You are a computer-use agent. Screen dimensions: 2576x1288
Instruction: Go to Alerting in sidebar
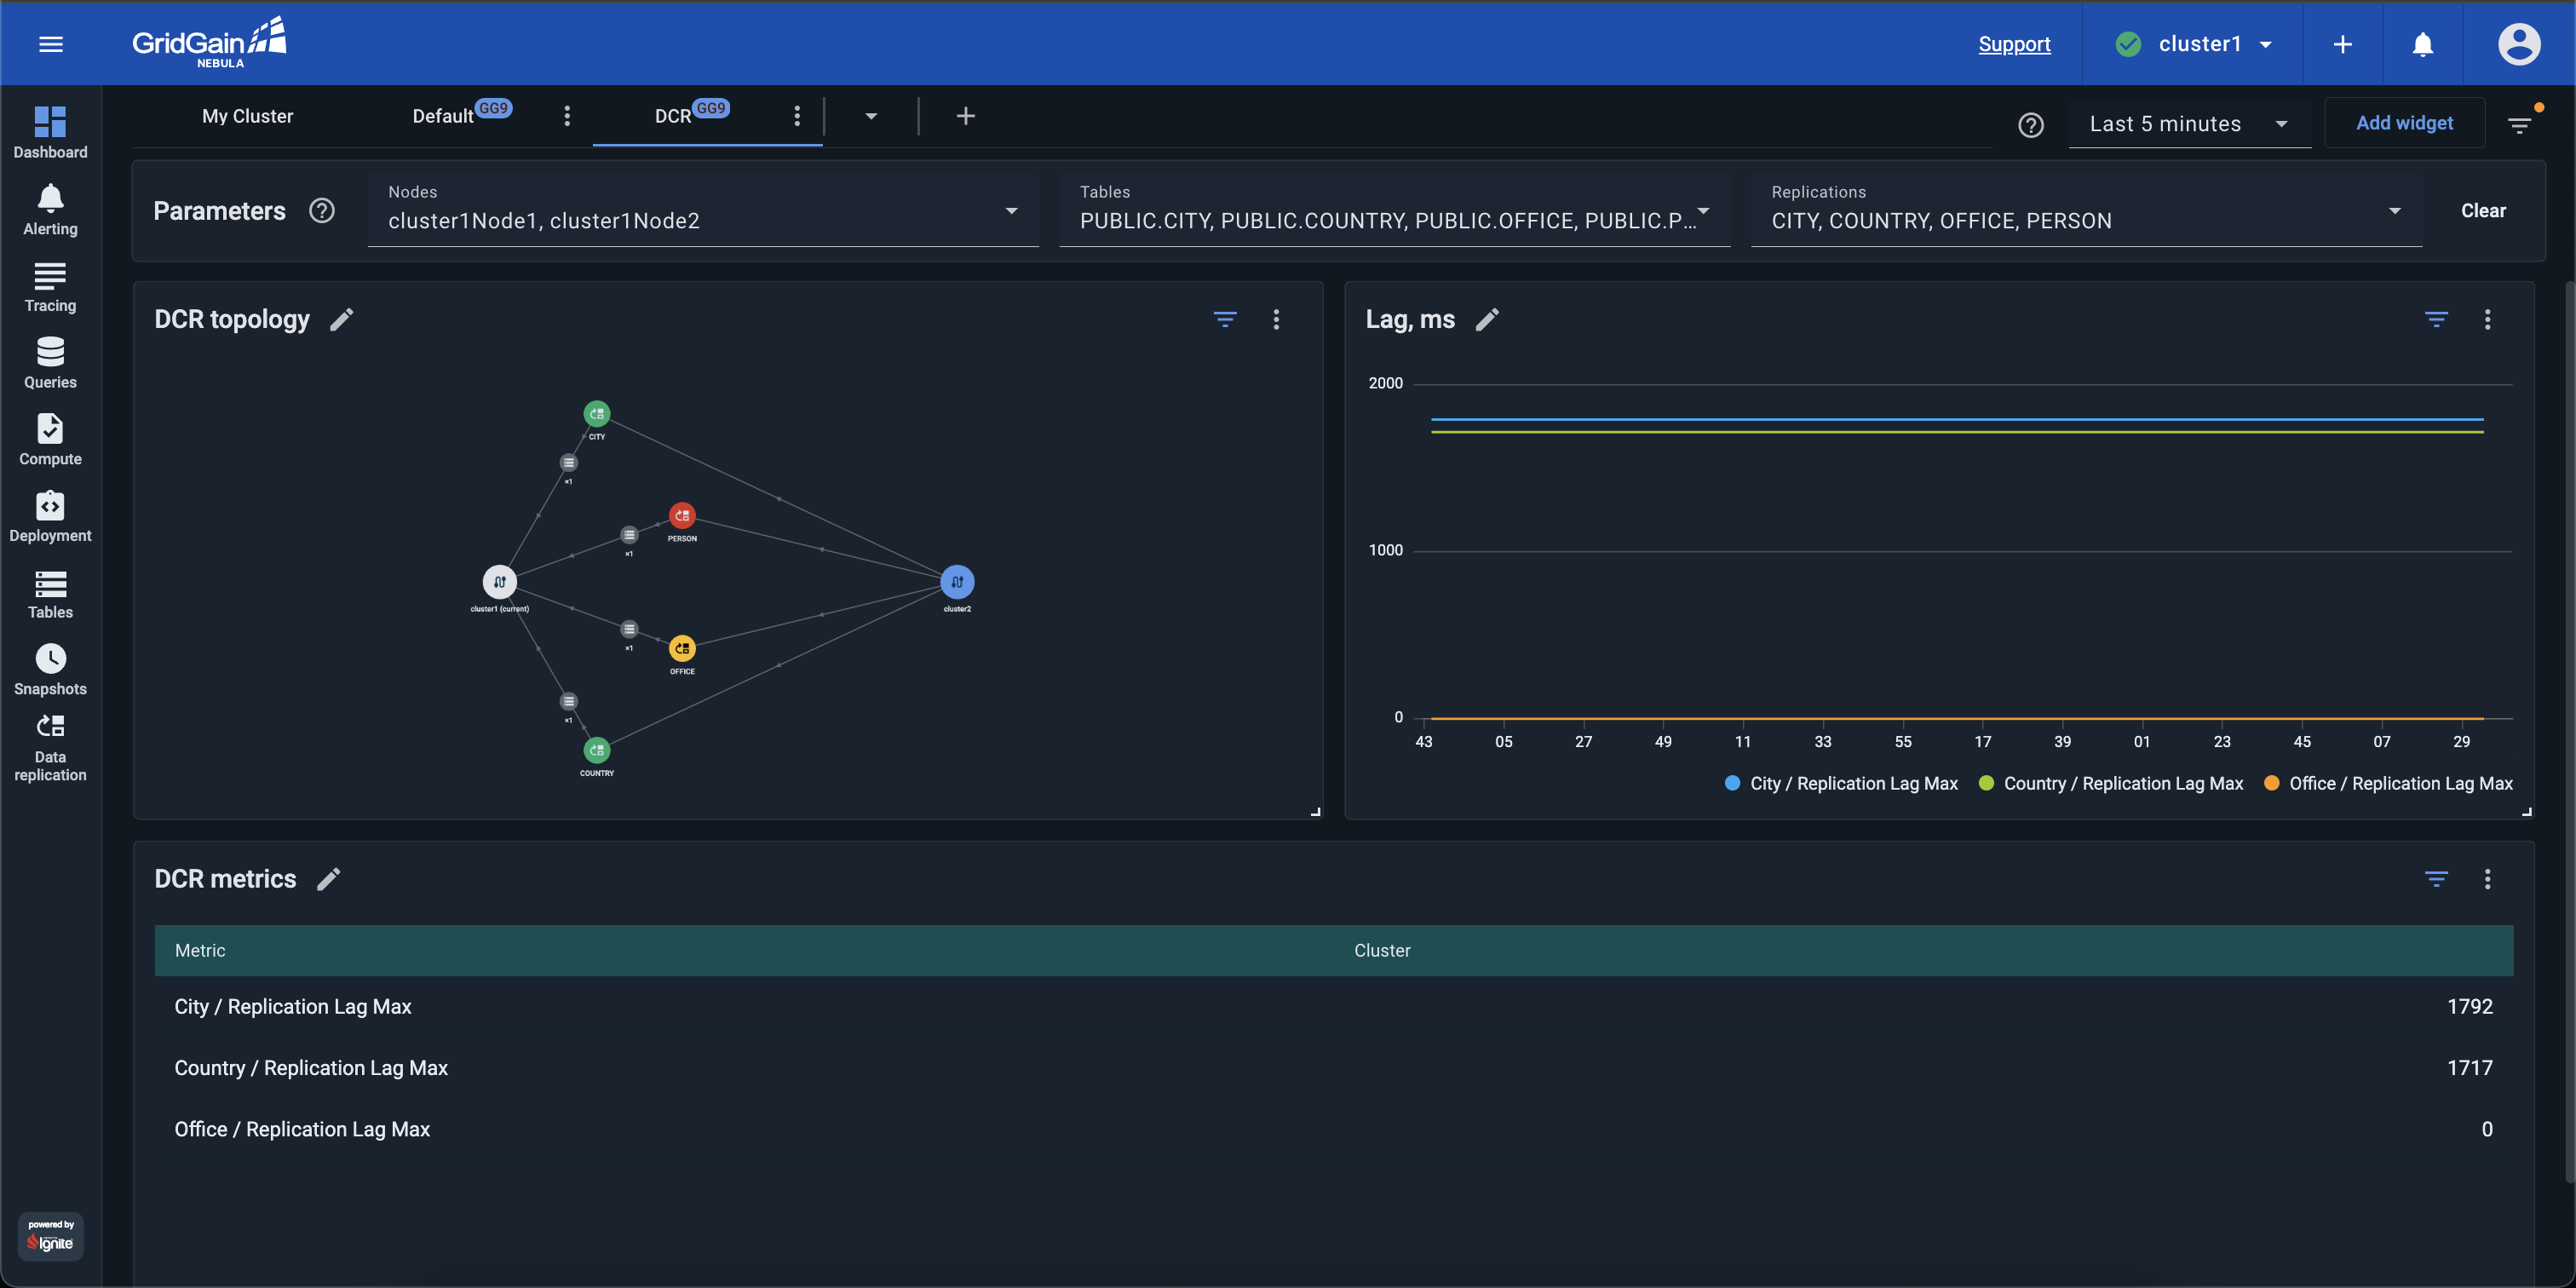(x=50, y=210)
